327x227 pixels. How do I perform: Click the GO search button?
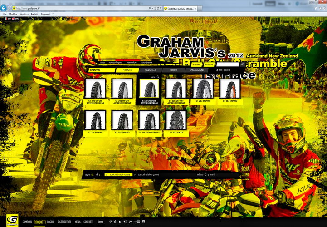click(x=242, y=64)
